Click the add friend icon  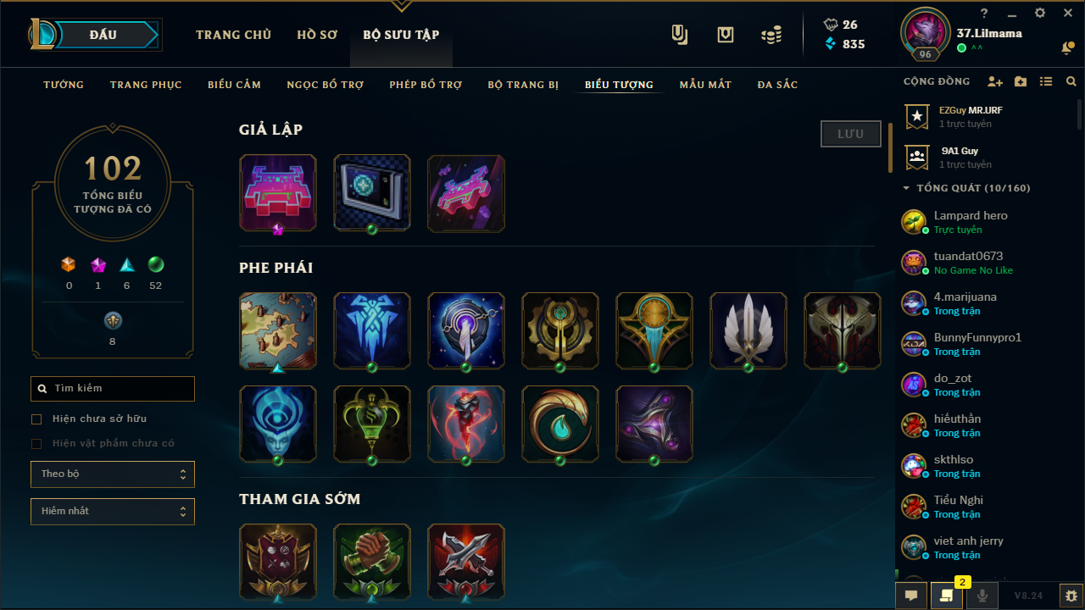click(995, 82)
